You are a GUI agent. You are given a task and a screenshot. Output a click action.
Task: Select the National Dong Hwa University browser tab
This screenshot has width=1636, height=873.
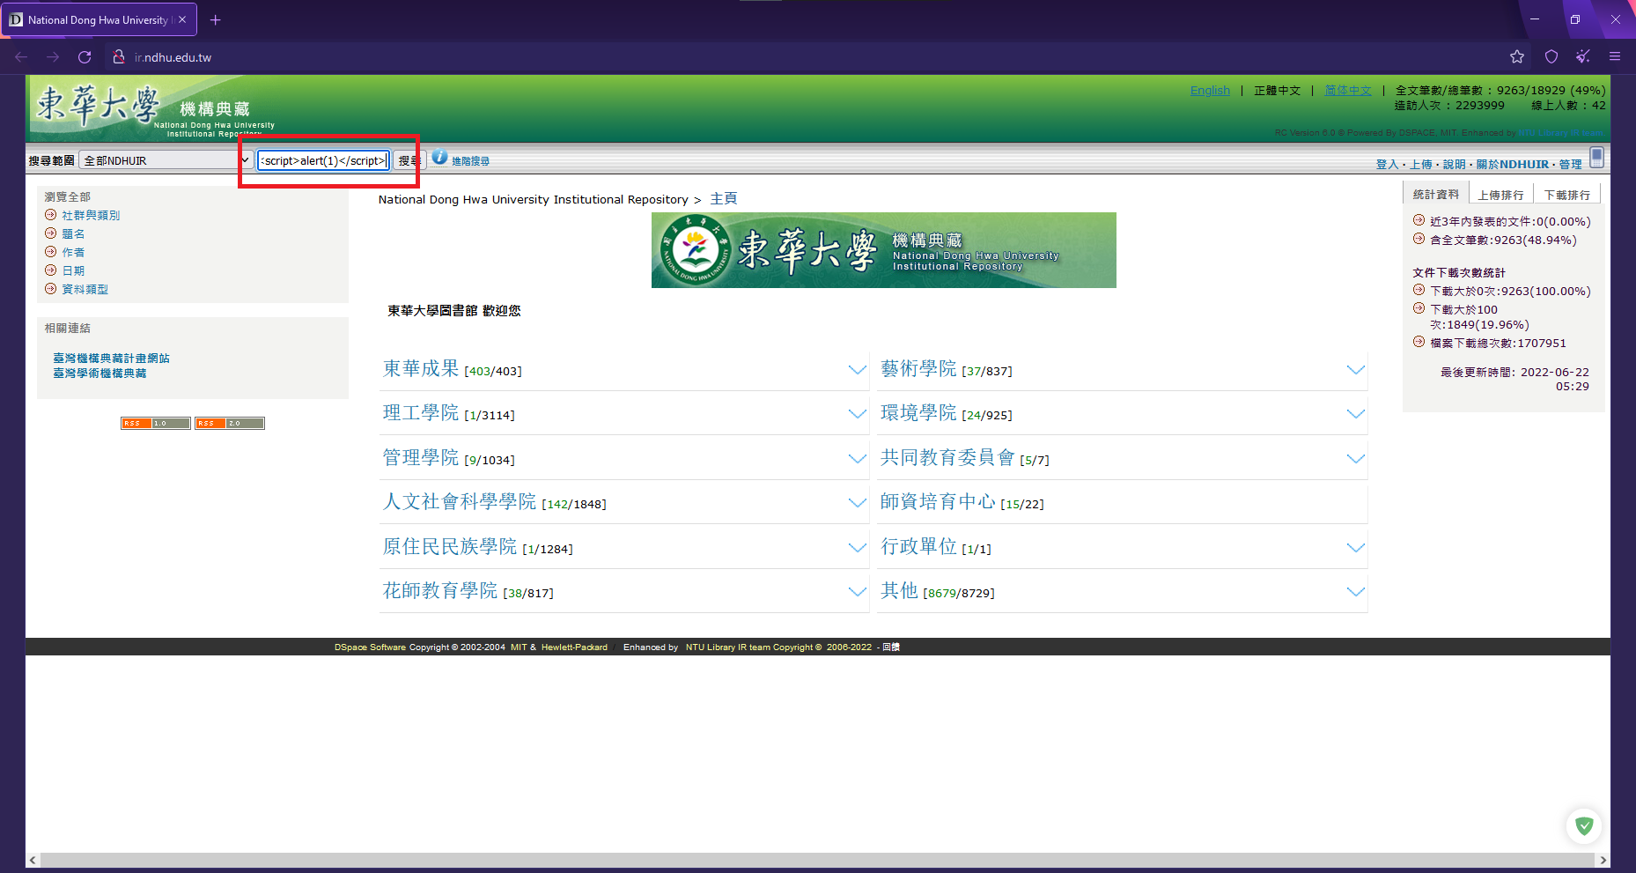coord(99,19)
